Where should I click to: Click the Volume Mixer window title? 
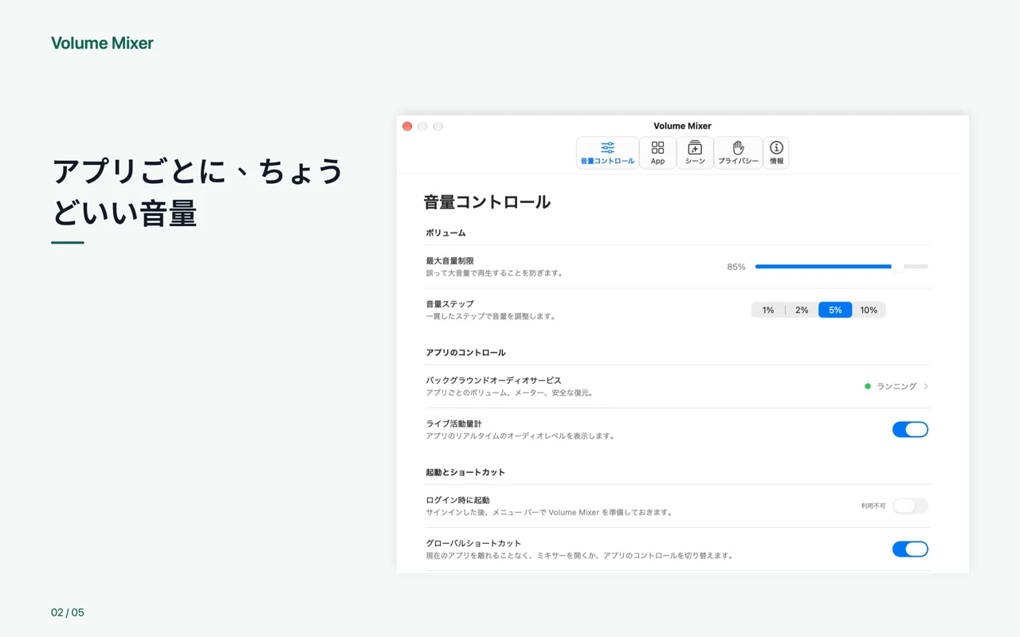pyautogui.click(x=682, y=126)
